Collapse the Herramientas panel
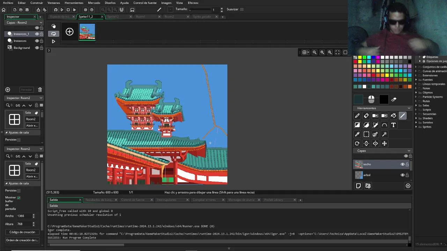 click(x=409, y=108)
